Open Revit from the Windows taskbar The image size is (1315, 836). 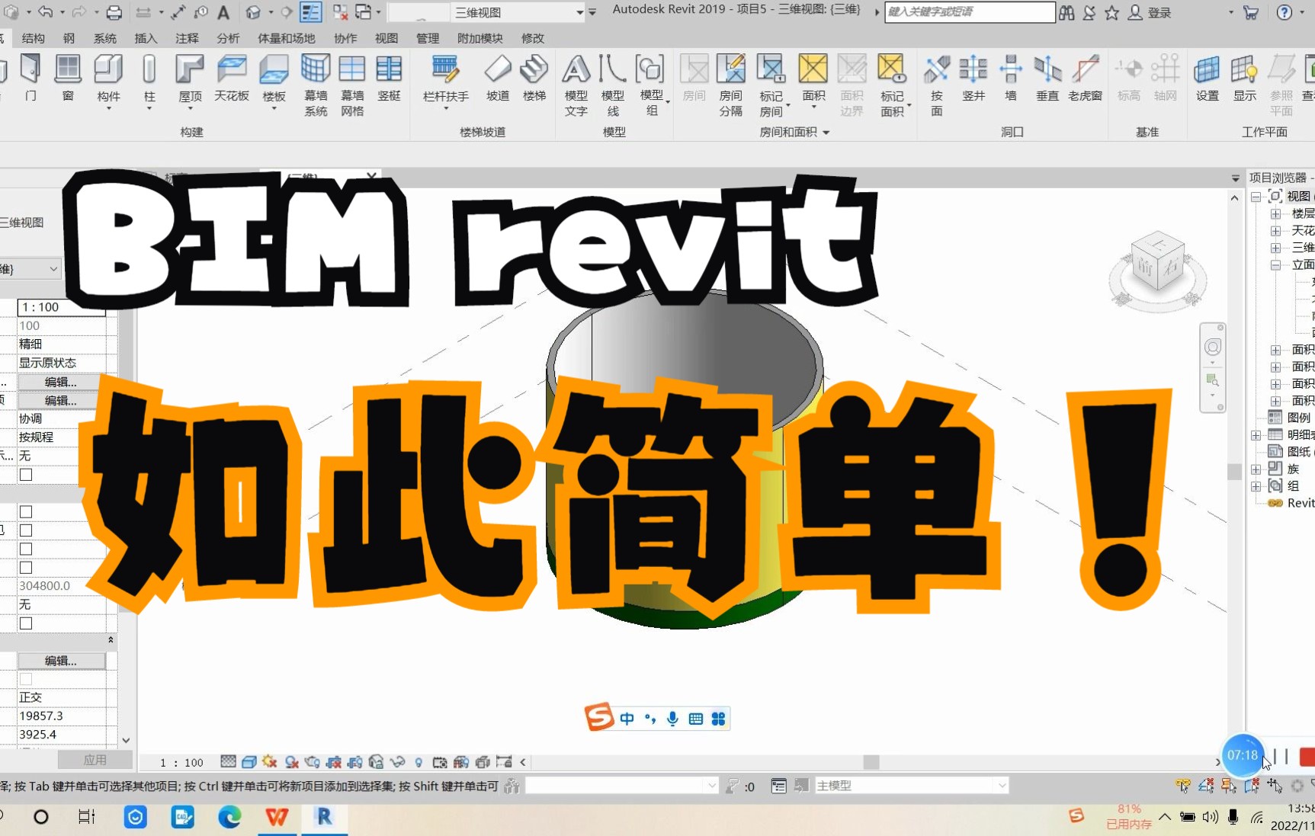point(324,817)
